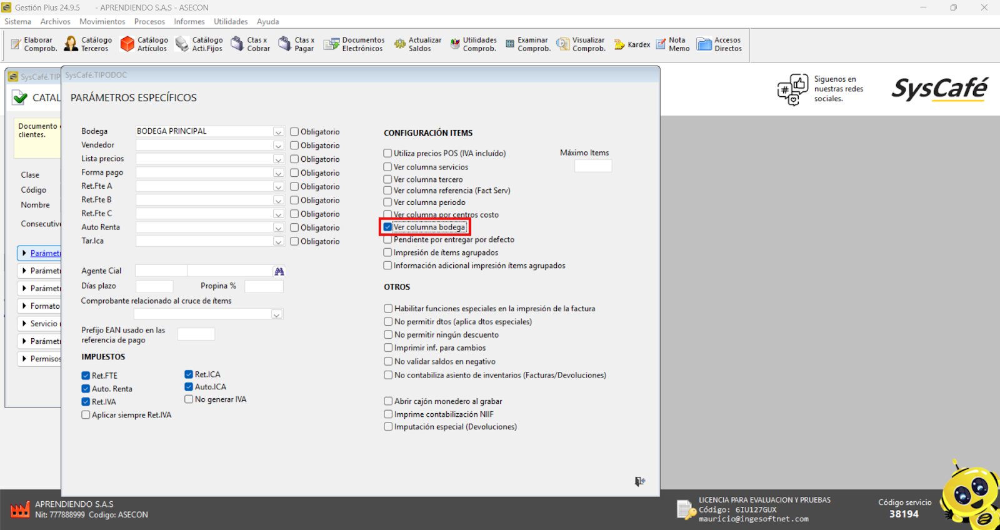Screen dimensions: 1000x530
Task: Open Ctas x Cobrar toolbar icon
Action: coord(251,44)
